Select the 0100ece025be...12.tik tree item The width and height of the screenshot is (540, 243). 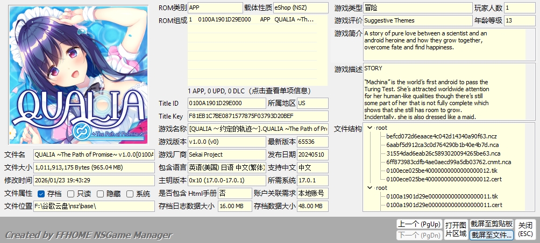pyautogui.click(x=439, y=171)
